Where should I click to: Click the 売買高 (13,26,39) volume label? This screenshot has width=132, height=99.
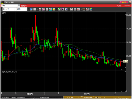click(x=10, y=72)
